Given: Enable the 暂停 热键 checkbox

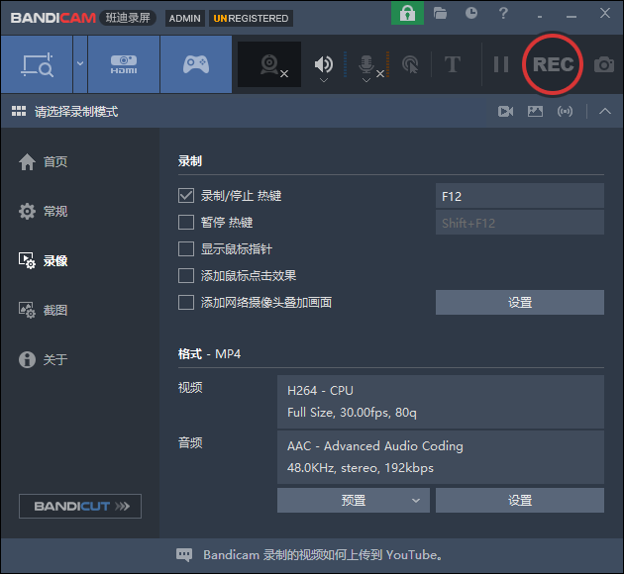Looking at the screenshot, I should pyautogui.click(x=186, y=223).
